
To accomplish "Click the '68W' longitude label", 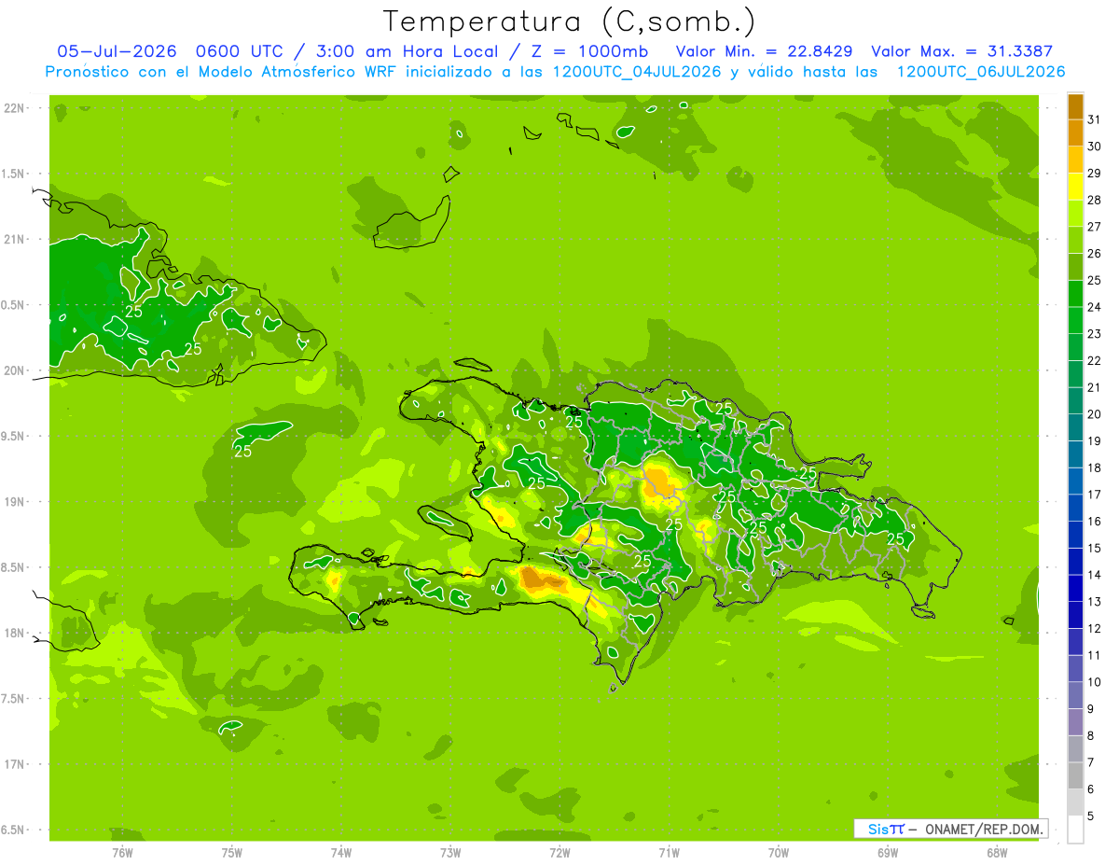I will tap(997, 852).
